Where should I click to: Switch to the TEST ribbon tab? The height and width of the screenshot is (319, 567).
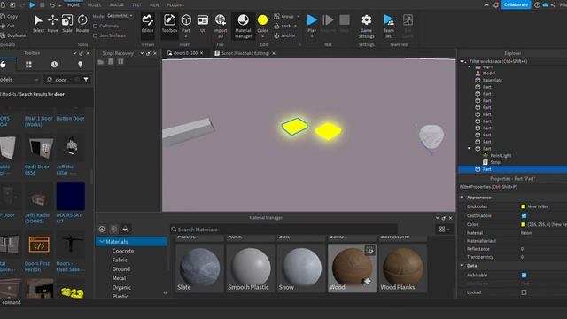[136, 4]
